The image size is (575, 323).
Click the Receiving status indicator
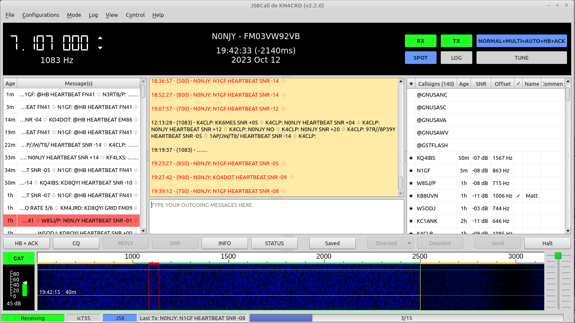click(x=33, y=318)
